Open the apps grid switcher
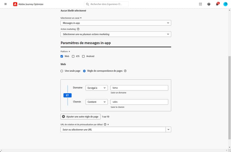This screenshot has width=231, height=152. pos(201,4)
